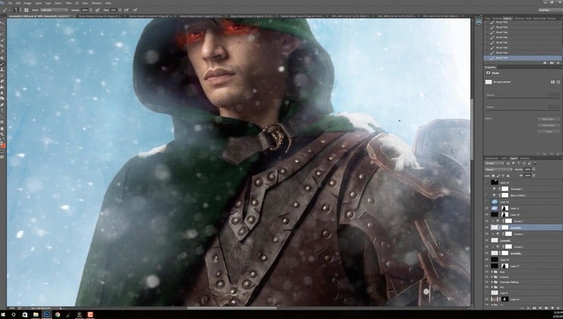Viewport: 563px width, 319px height.
Task: Hide the Curves 6 adjustment layer
Action: click(x=487, y=234)
